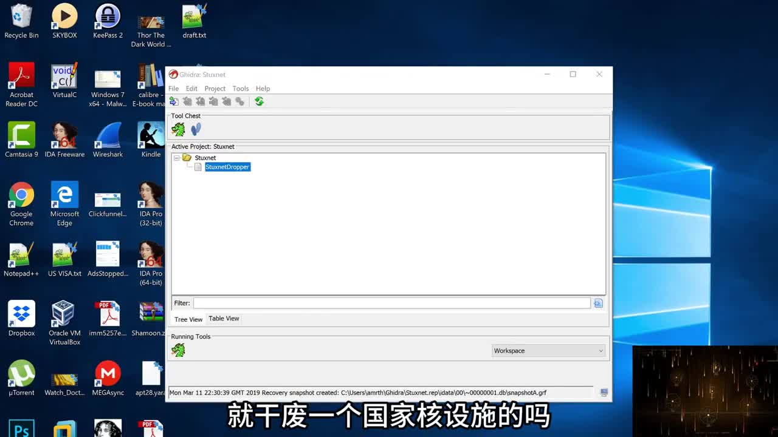Open the Help menu
Image resolution: width=778 pixels, height=437 pixels.
(x=263, y=89)
